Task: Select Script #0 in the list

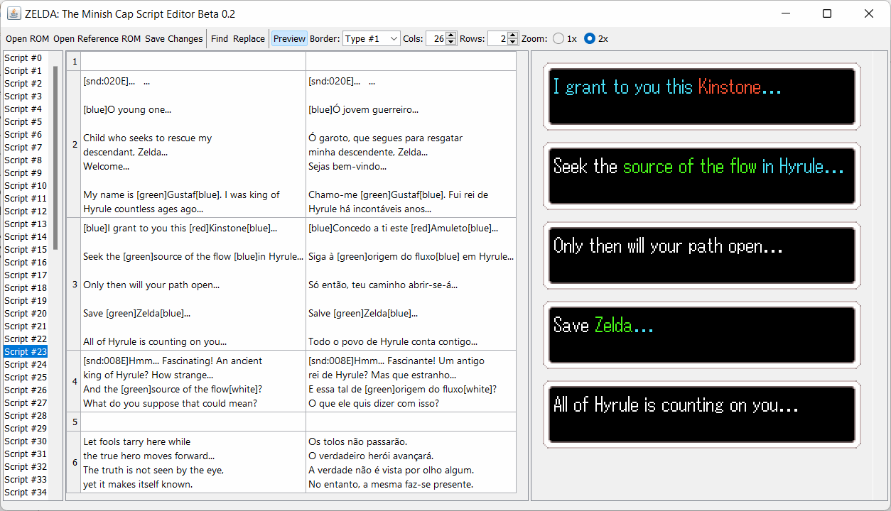Action: tap(26, 58)
